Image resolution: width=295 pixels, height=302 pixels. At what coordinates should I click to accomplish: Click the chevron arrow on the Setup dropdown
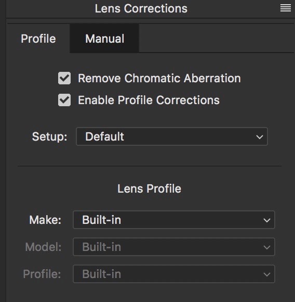260,137
